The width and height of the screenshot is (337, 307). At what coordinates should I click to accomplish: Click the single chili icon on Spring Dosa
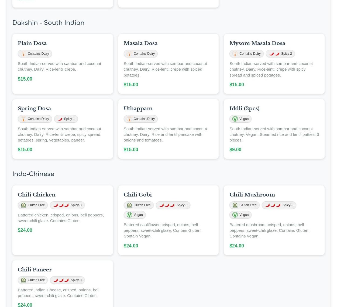60,119
